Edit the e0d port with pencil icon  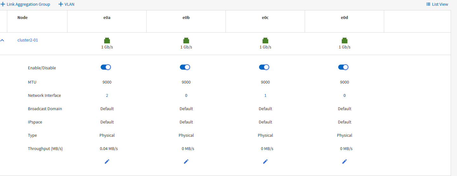tap(345, 161)
